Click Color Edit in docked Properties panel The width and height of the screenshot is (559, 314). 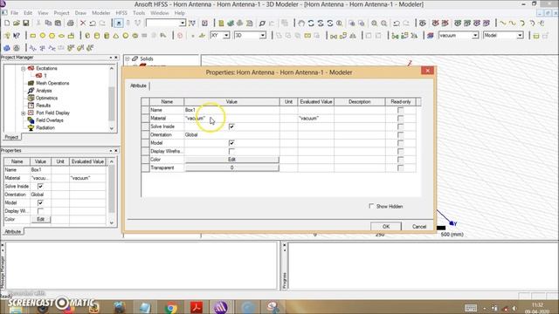[x=40, y=219]
